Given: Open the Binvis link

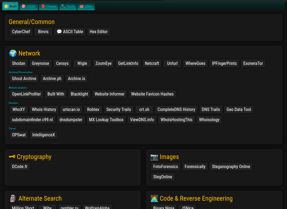Looking at the screenshot, I should click(x=43, y=32).
